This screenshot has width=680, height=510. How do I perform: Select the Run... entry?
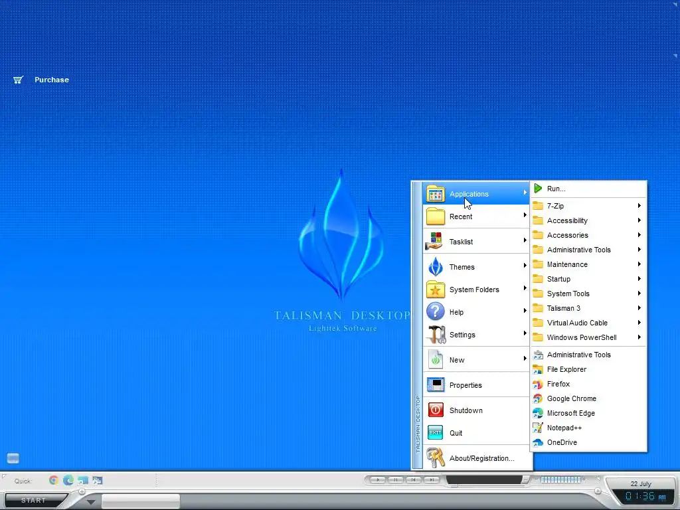coord(588,189)
